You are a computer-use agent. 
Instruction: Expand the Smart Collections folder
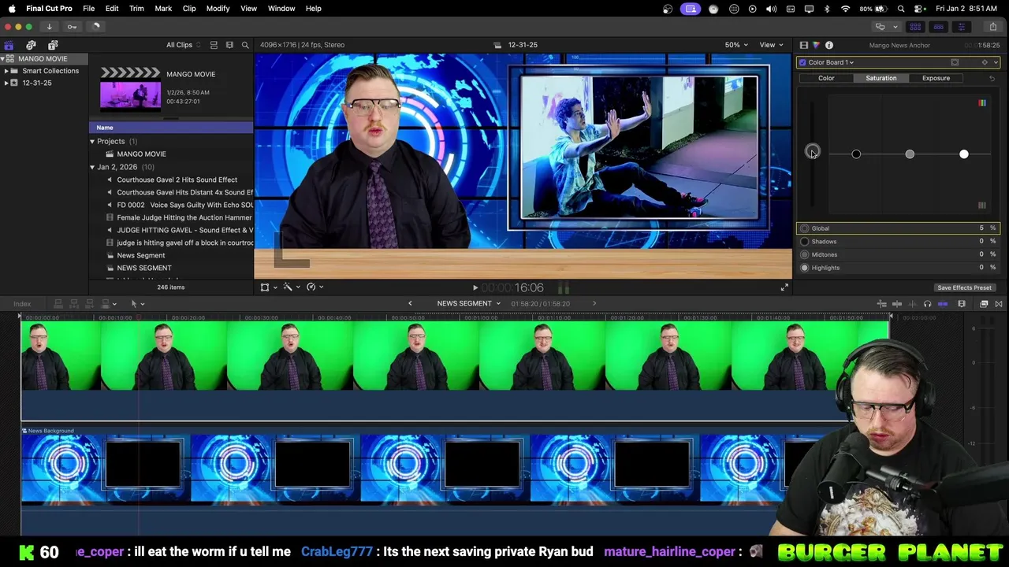(x=6, y=71)
